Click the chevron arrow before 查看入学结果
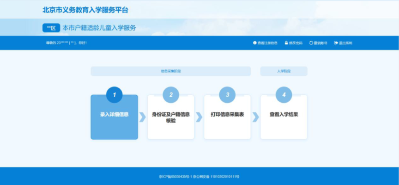Screen dimensions: 399x185 [x=255, y=117]
